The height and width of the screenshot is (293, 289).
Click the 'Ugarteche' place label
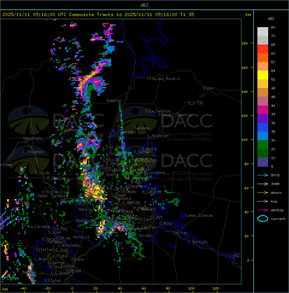coord(86,221)
